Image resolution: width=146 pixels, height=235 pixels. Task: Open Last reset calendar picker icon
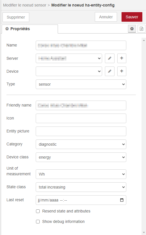pyautogui.click(x=122, y=200)
